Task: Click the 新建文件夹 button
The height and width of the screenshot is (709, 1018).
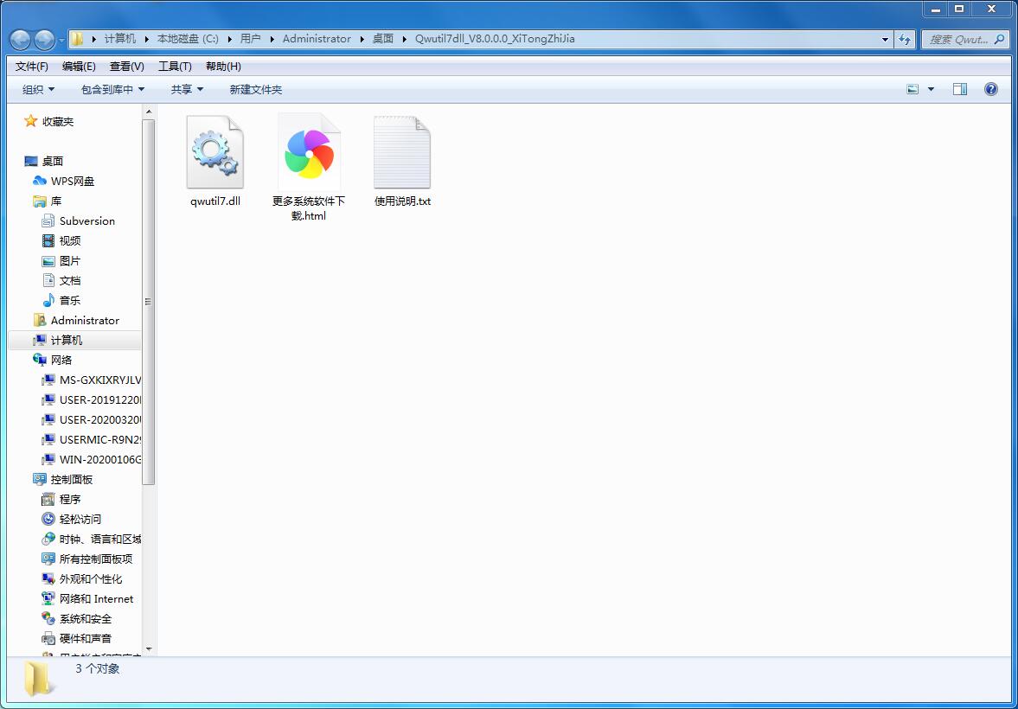Action: point(256,90)
